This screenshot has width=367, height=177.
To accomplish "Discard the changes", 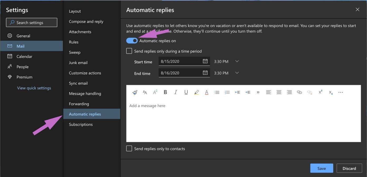I will tap(349, 168).
